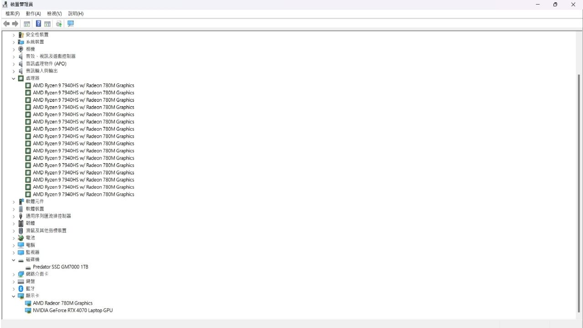Click the update driver toolbar icon

(x=59, y=24)
